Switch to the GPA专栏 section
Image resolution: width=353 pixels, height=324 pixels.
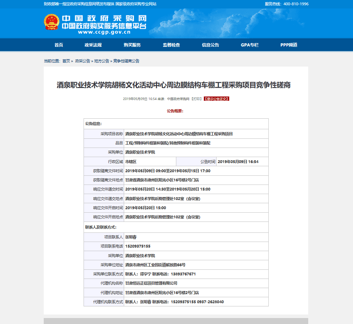[249, 45]
